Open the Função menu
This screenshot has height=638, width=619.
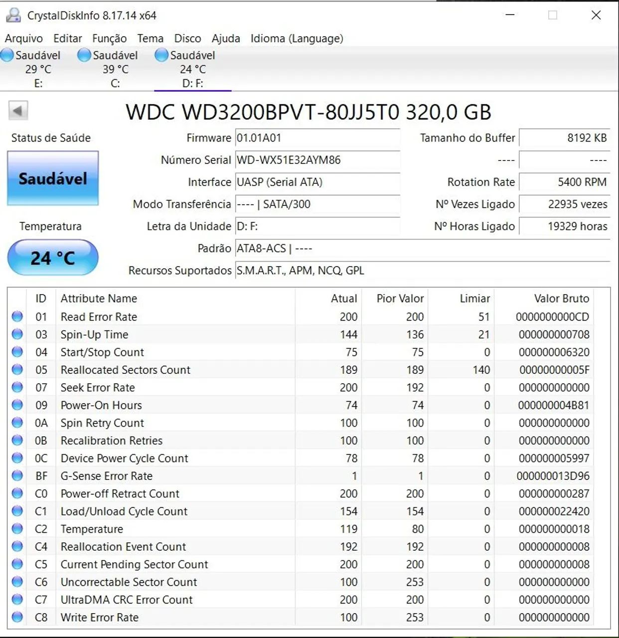(x=110, y=38)
